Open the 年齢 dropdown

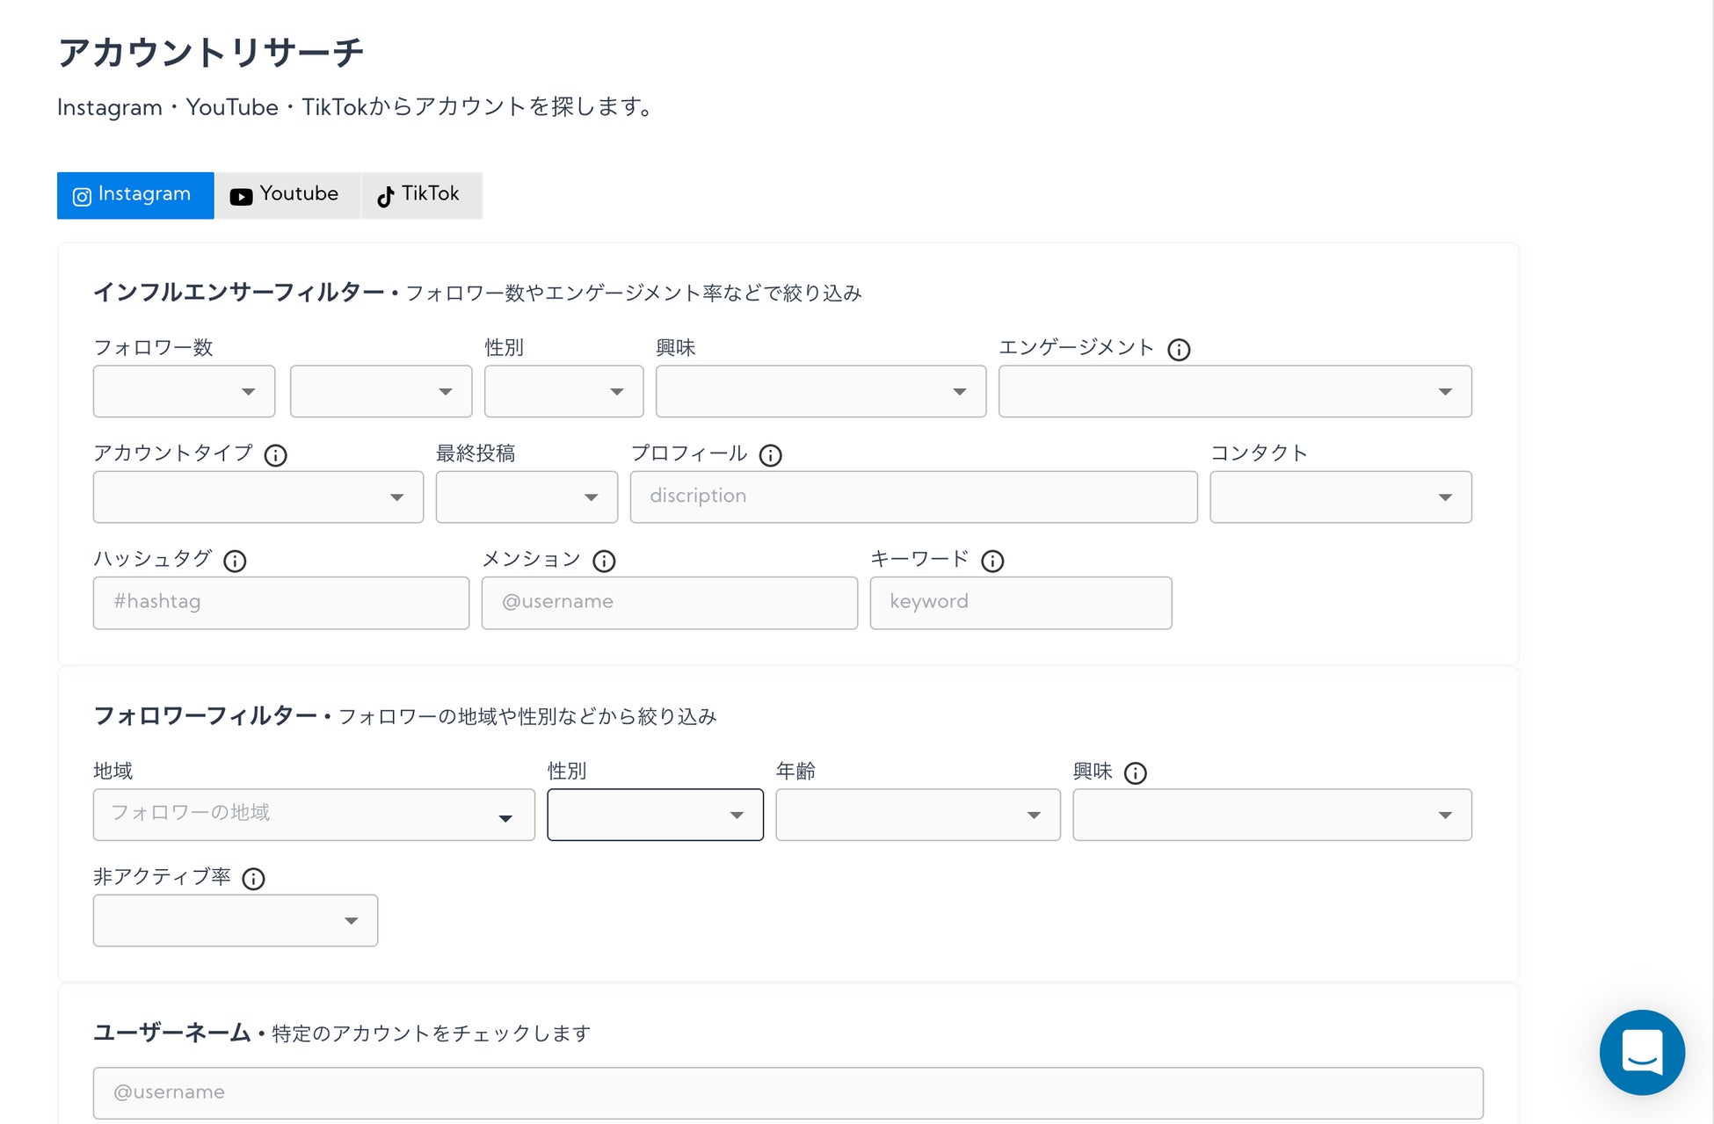point(917,816)
